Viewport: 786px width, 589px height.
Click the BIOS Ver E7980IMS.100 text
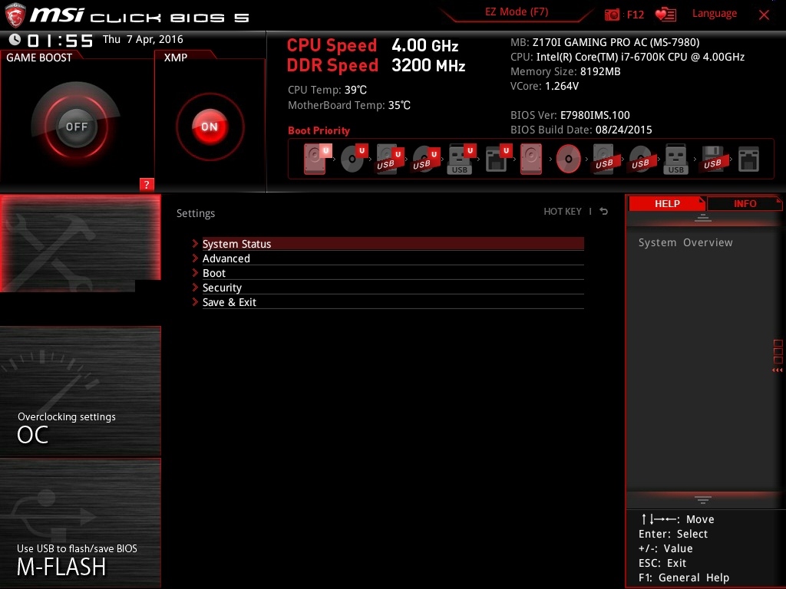[x=570, y=115]
